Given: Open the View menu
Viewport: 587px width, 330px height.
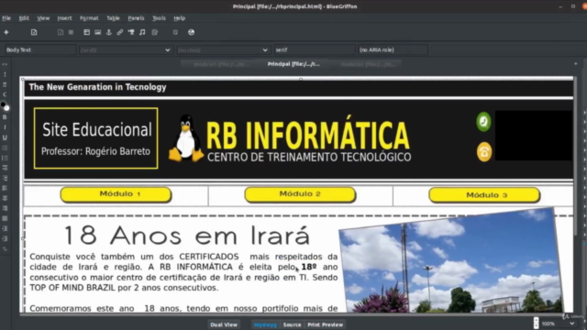Looking at the screenshot, I should [x=43, y=18].
